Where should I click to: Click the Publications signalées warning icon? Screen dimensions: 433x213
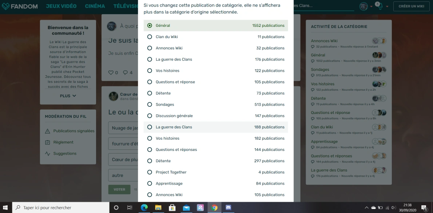(47, 131)
